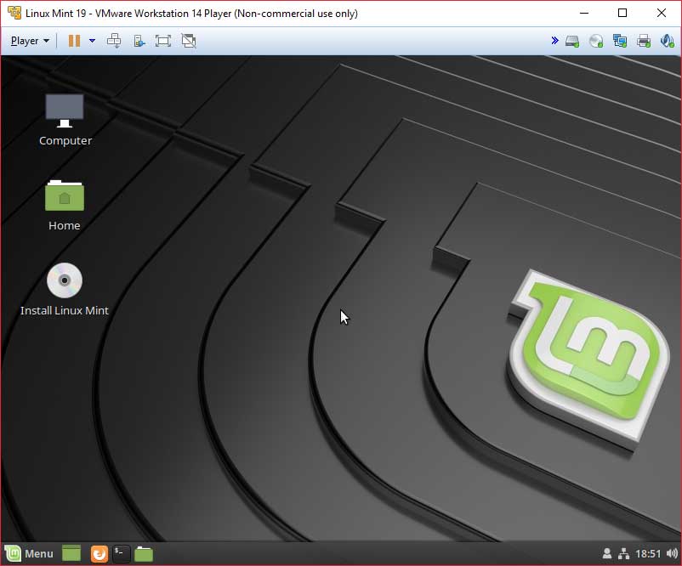Click the CD/DVD drive device icon
The image size is (682, 566).
596,42
